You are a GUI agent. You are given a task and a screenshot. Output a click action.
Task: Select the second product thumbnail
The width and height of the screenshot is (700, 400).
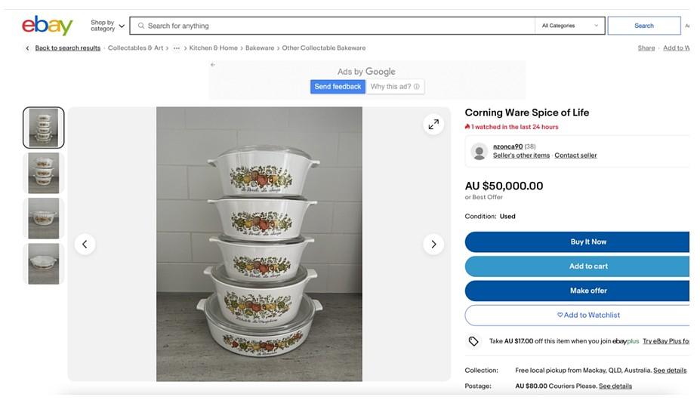pyautogui.click(x=44, y=173)
